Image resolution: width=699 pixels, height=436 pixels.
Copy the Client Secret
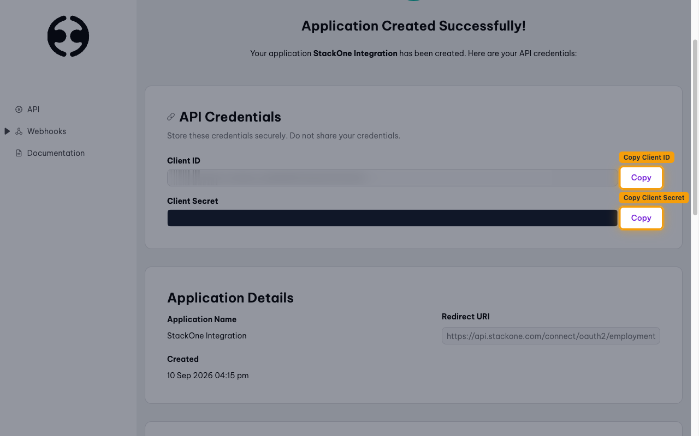(x=641, y=218)
